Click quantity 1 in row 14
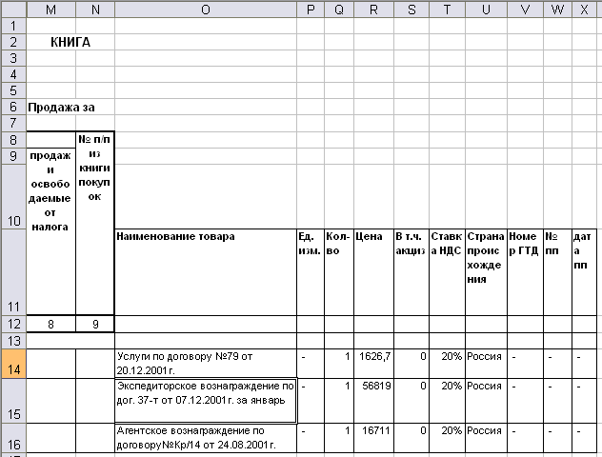Screen dimensions: 602x457 [339, 364]
